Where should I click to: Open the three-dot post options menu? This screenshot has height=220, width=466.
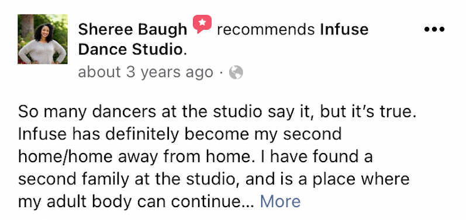coord(434,29)
